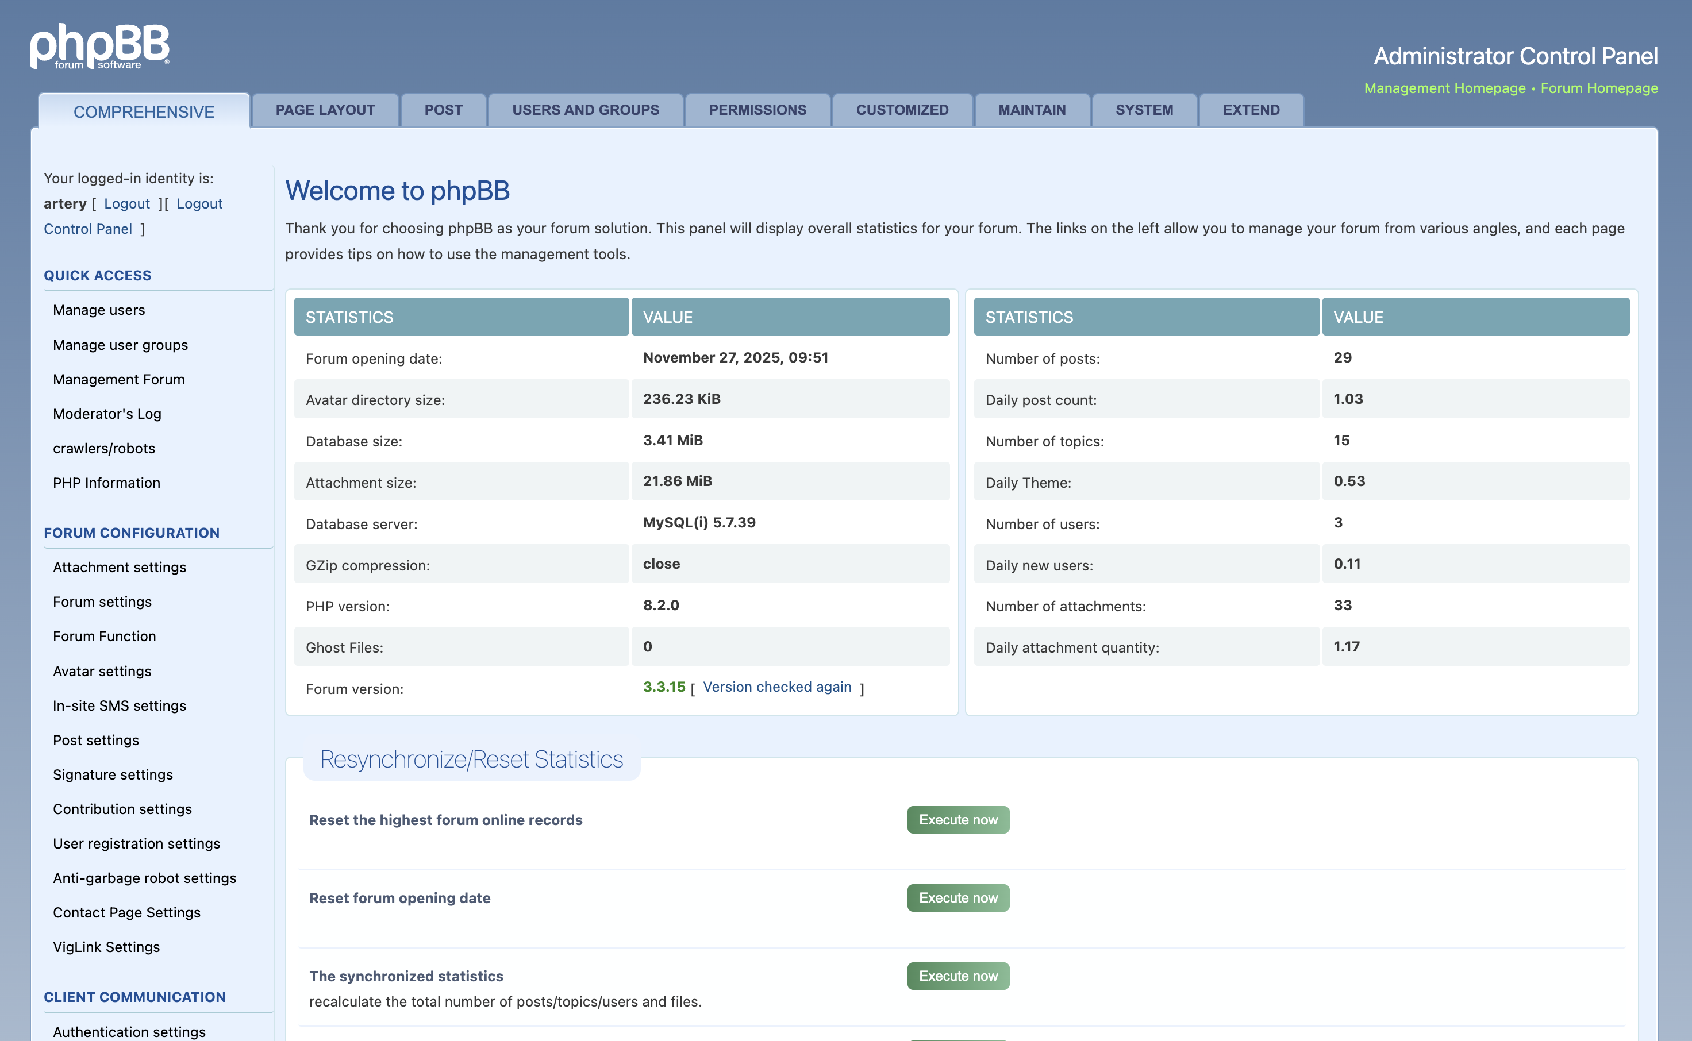
Task: Open the System tab
Action: point(1144,110)
